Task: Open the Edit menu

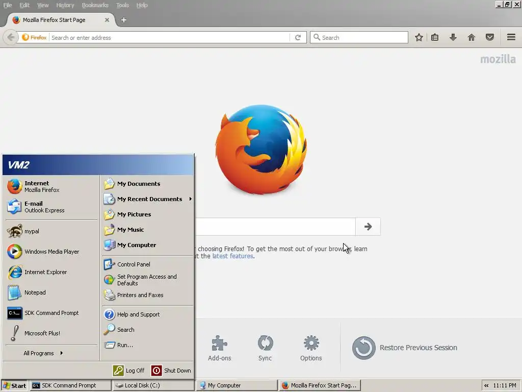Action: [x=24, y=5]
